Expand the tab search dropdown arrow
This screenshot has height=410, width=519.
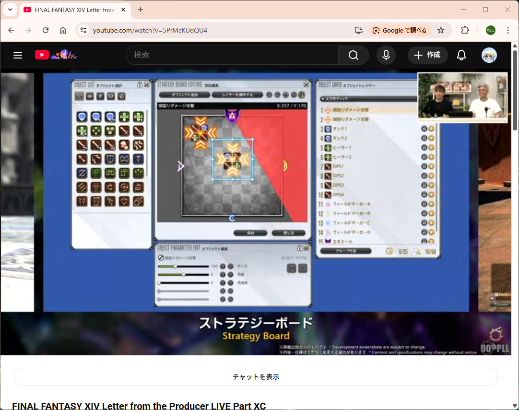point(10,10)
